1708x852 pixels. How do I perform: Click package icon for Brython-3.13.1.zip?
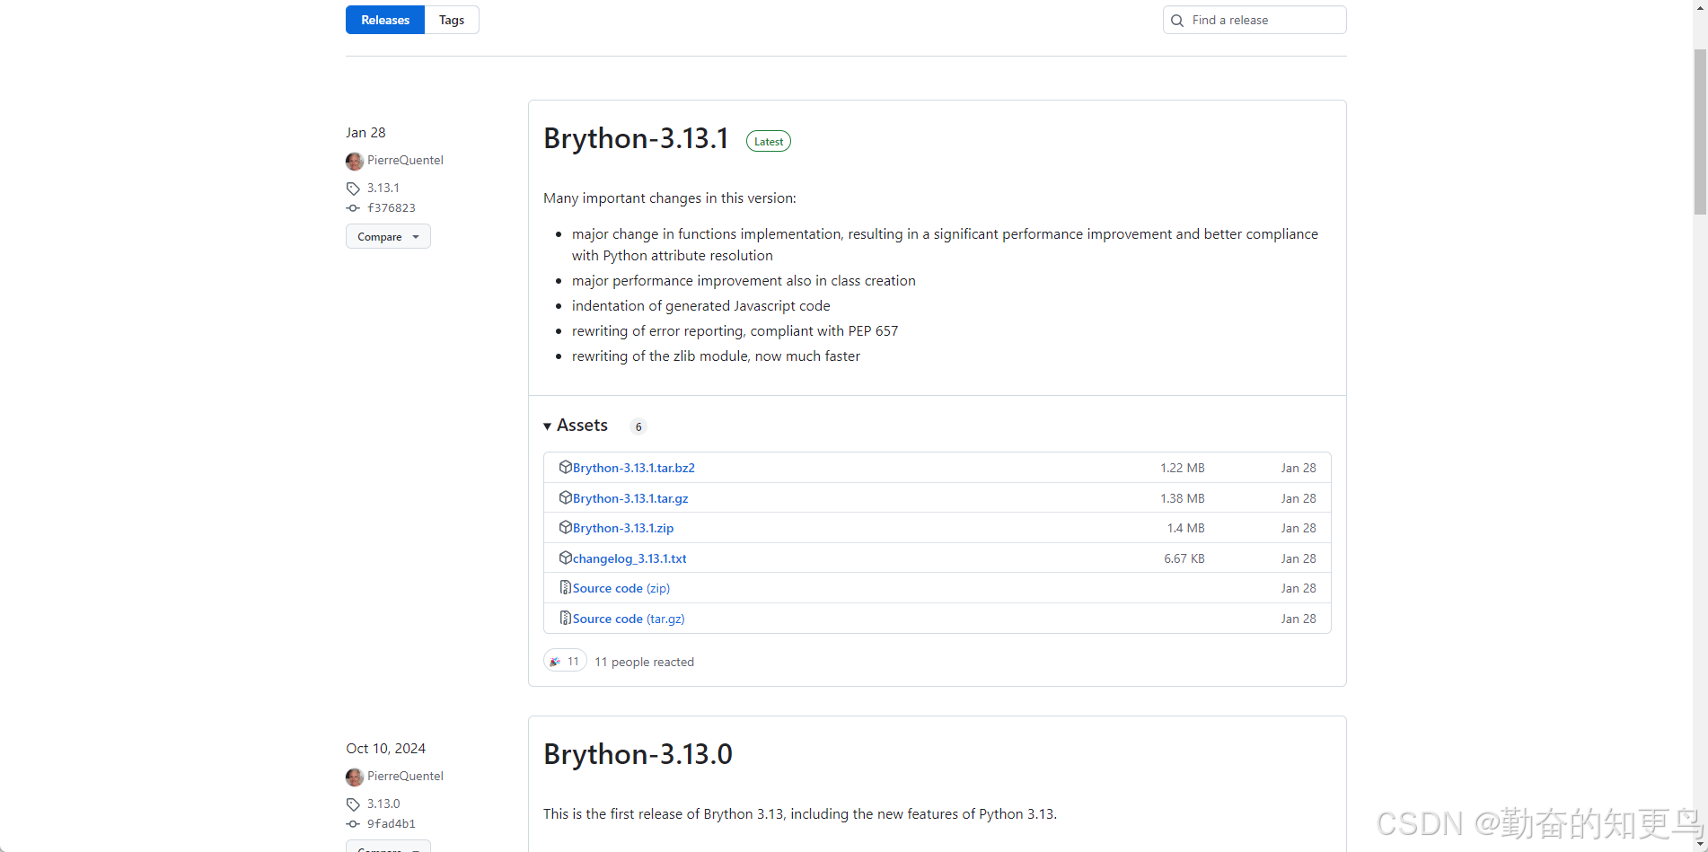(x=565, y=527)
